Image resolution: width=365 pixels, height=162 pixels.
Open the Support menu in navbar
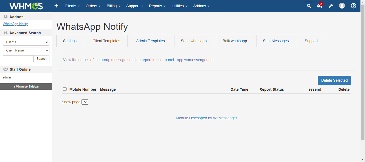coord(135,6)
